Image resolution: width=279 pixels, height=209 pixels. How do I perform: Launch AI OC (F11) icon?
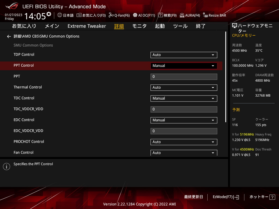pyautogui.click(x=135, y=15)
